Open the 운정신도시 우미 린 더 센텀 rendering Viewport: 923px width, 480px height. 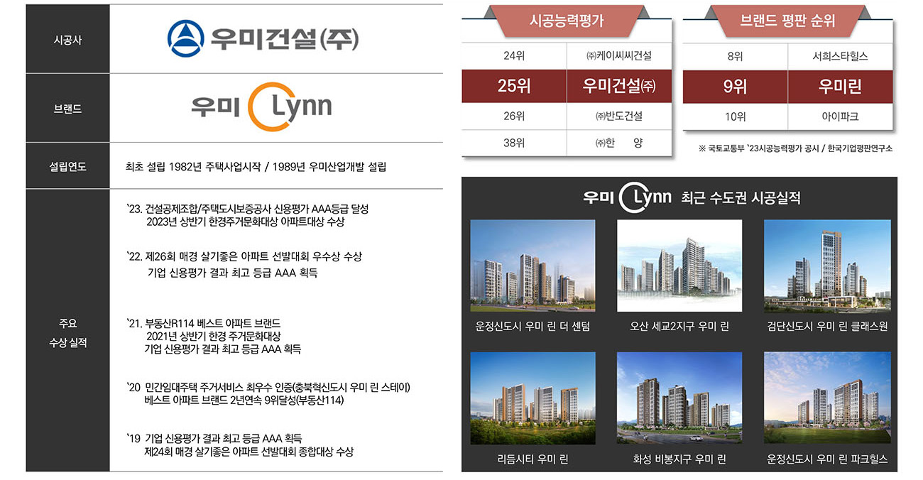point(532,266)
